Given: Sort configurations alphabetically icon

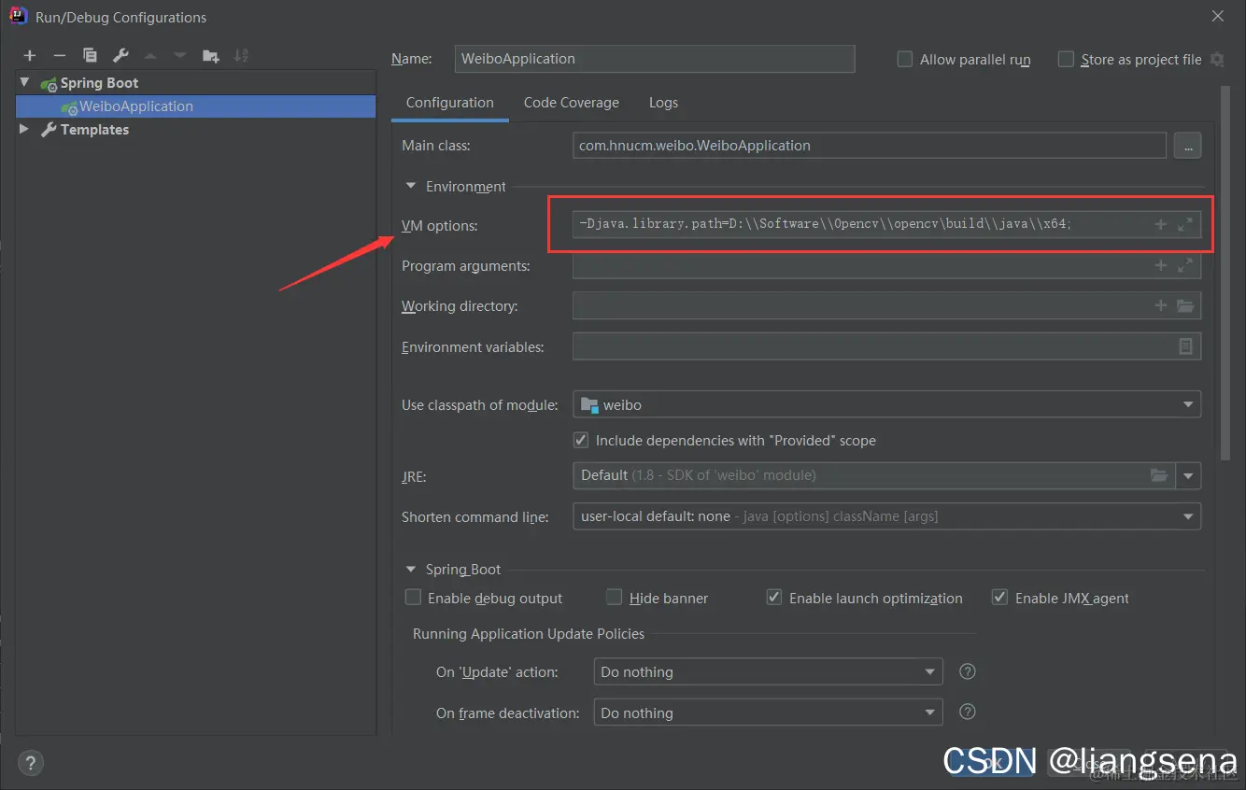Looking at the screenshot, I should coord(241,56).
